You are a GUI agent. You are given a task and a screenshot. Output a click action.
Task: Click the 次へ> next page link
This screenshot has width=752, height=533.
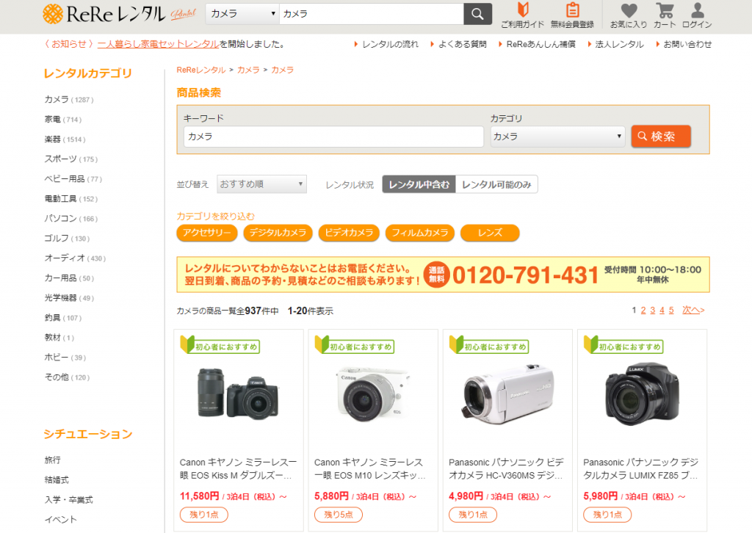pyautogui.click(x=693, y=310)
